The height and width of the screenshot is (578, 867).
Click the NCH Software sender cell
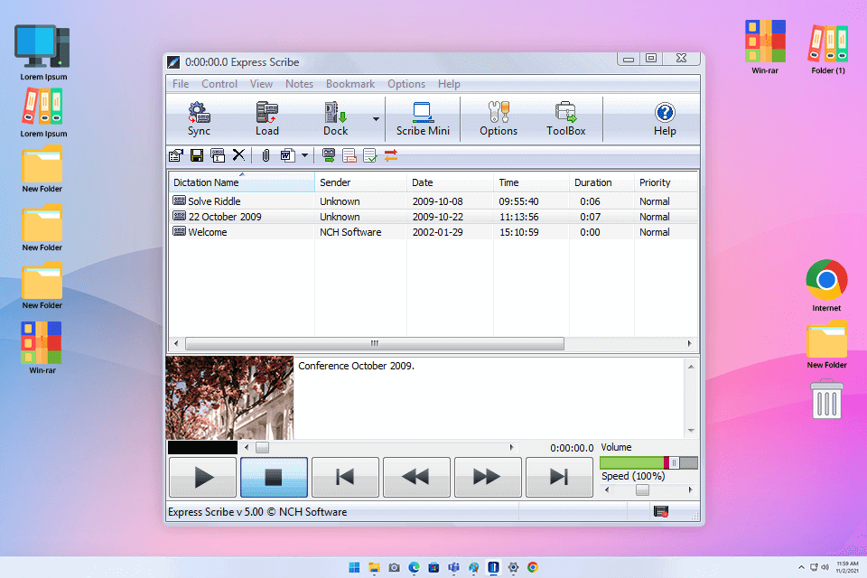[350, 232]
